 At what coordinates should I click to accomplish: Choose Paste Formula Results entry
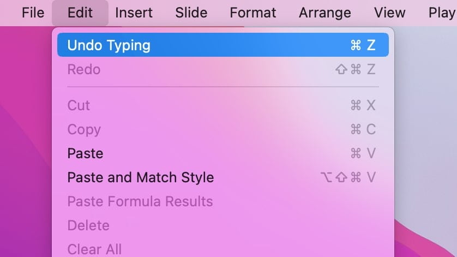coord(223,201)
